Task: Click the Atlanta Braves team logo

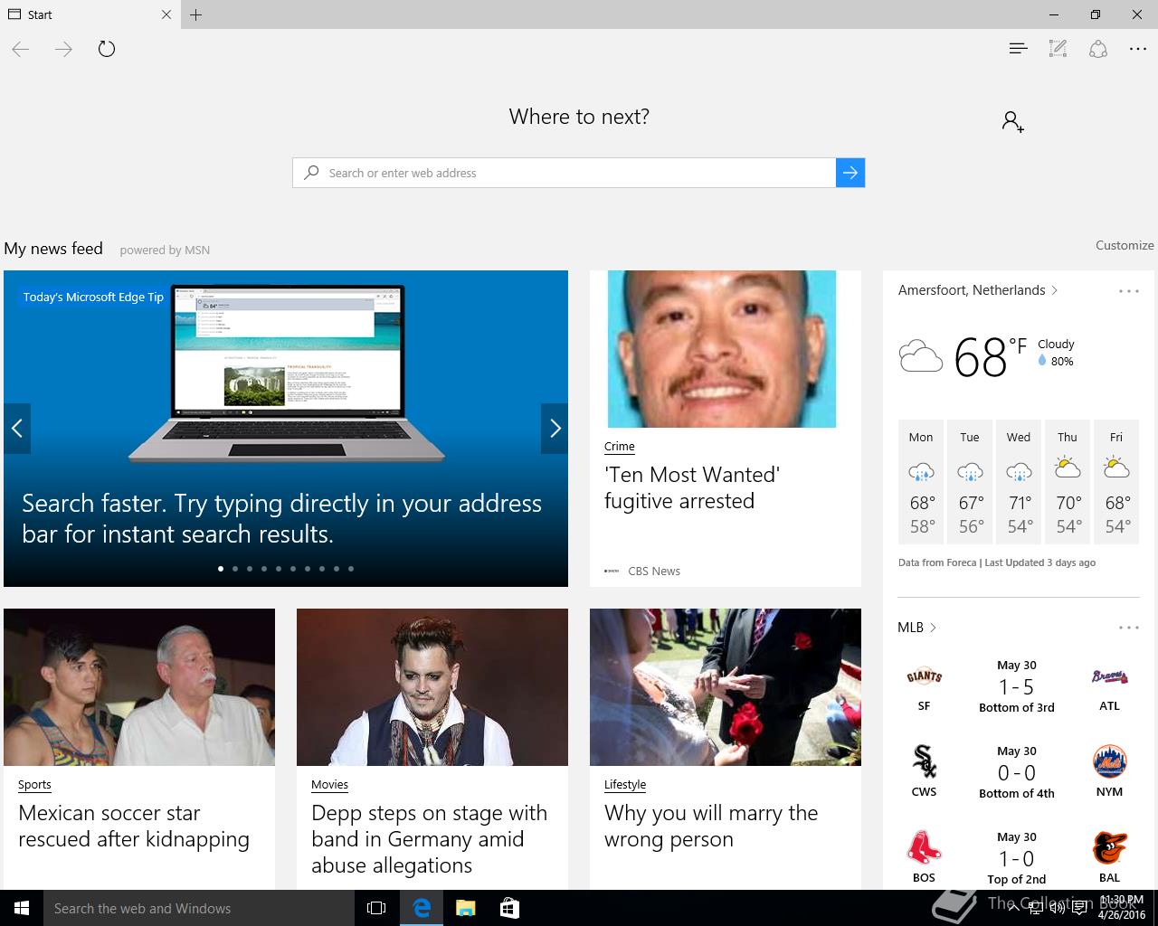Action: click(x=1109, y=676)
